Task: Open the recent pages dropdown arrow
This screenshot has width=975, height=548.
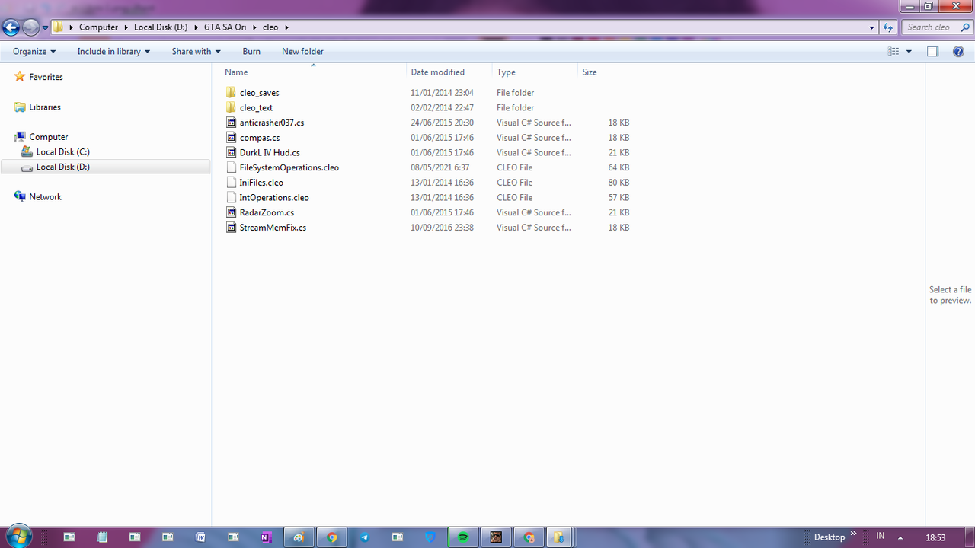Action: [45, 27]
